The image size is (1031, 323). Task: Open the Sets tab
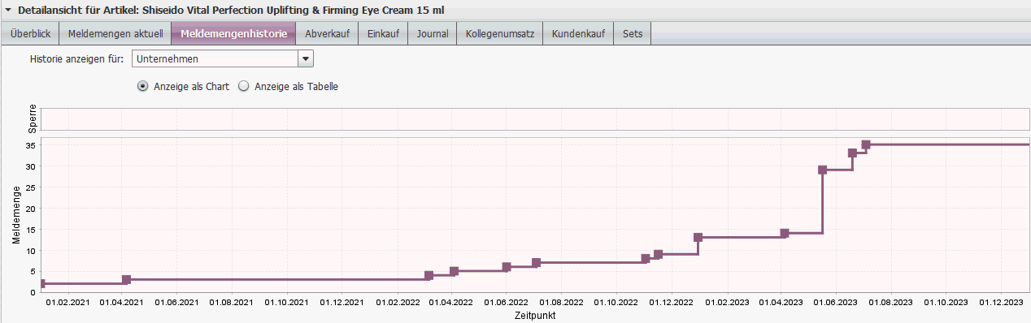(x=633, y=34)
